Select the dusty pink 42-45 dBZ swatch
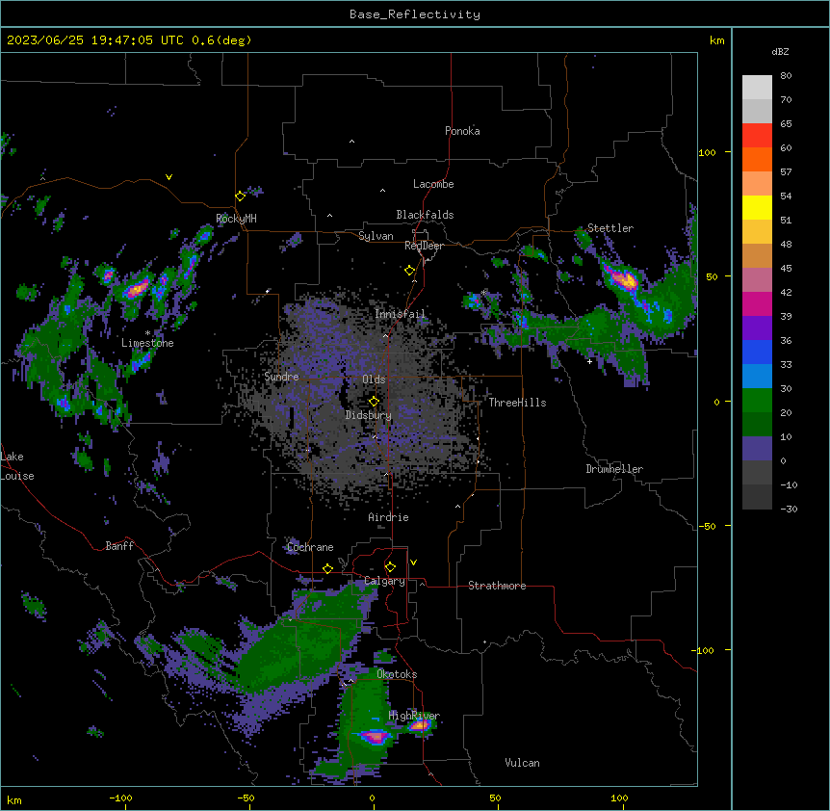This screenshot has width=830, height=811. tap(757, 280)
